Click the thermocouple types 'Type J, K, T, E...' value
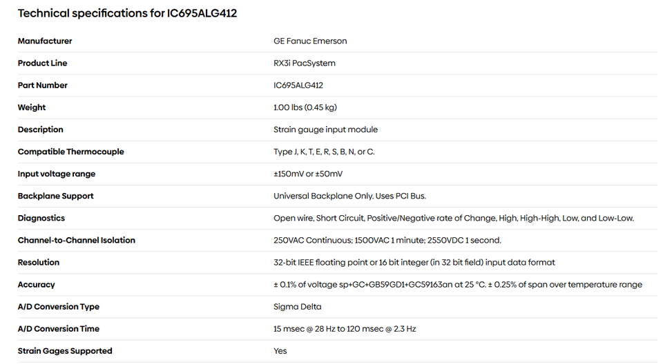This screenshot has width=663, height=364. coord(324,152)
